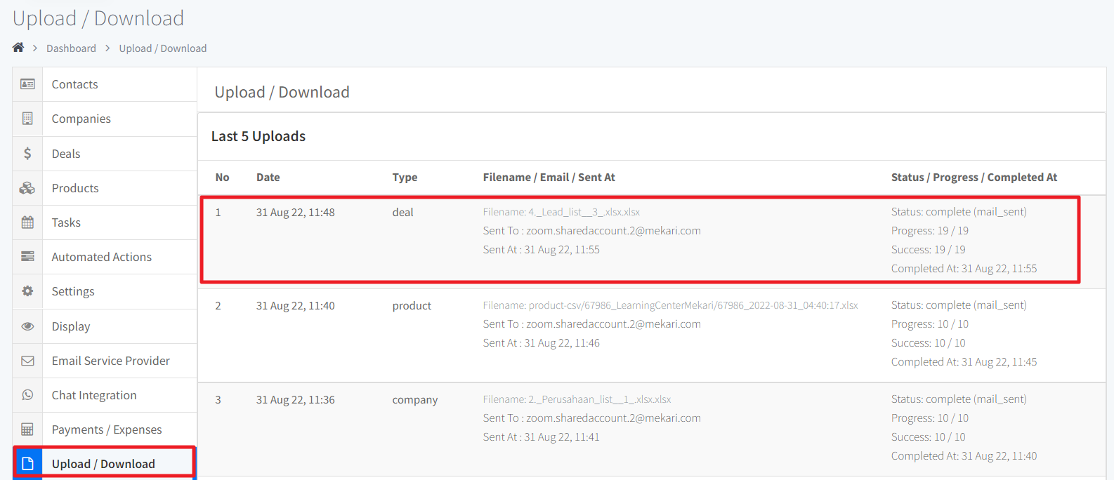Click the Contacts card icon
The height and width of the screenshot is (480, 1114).
[27, 84]
